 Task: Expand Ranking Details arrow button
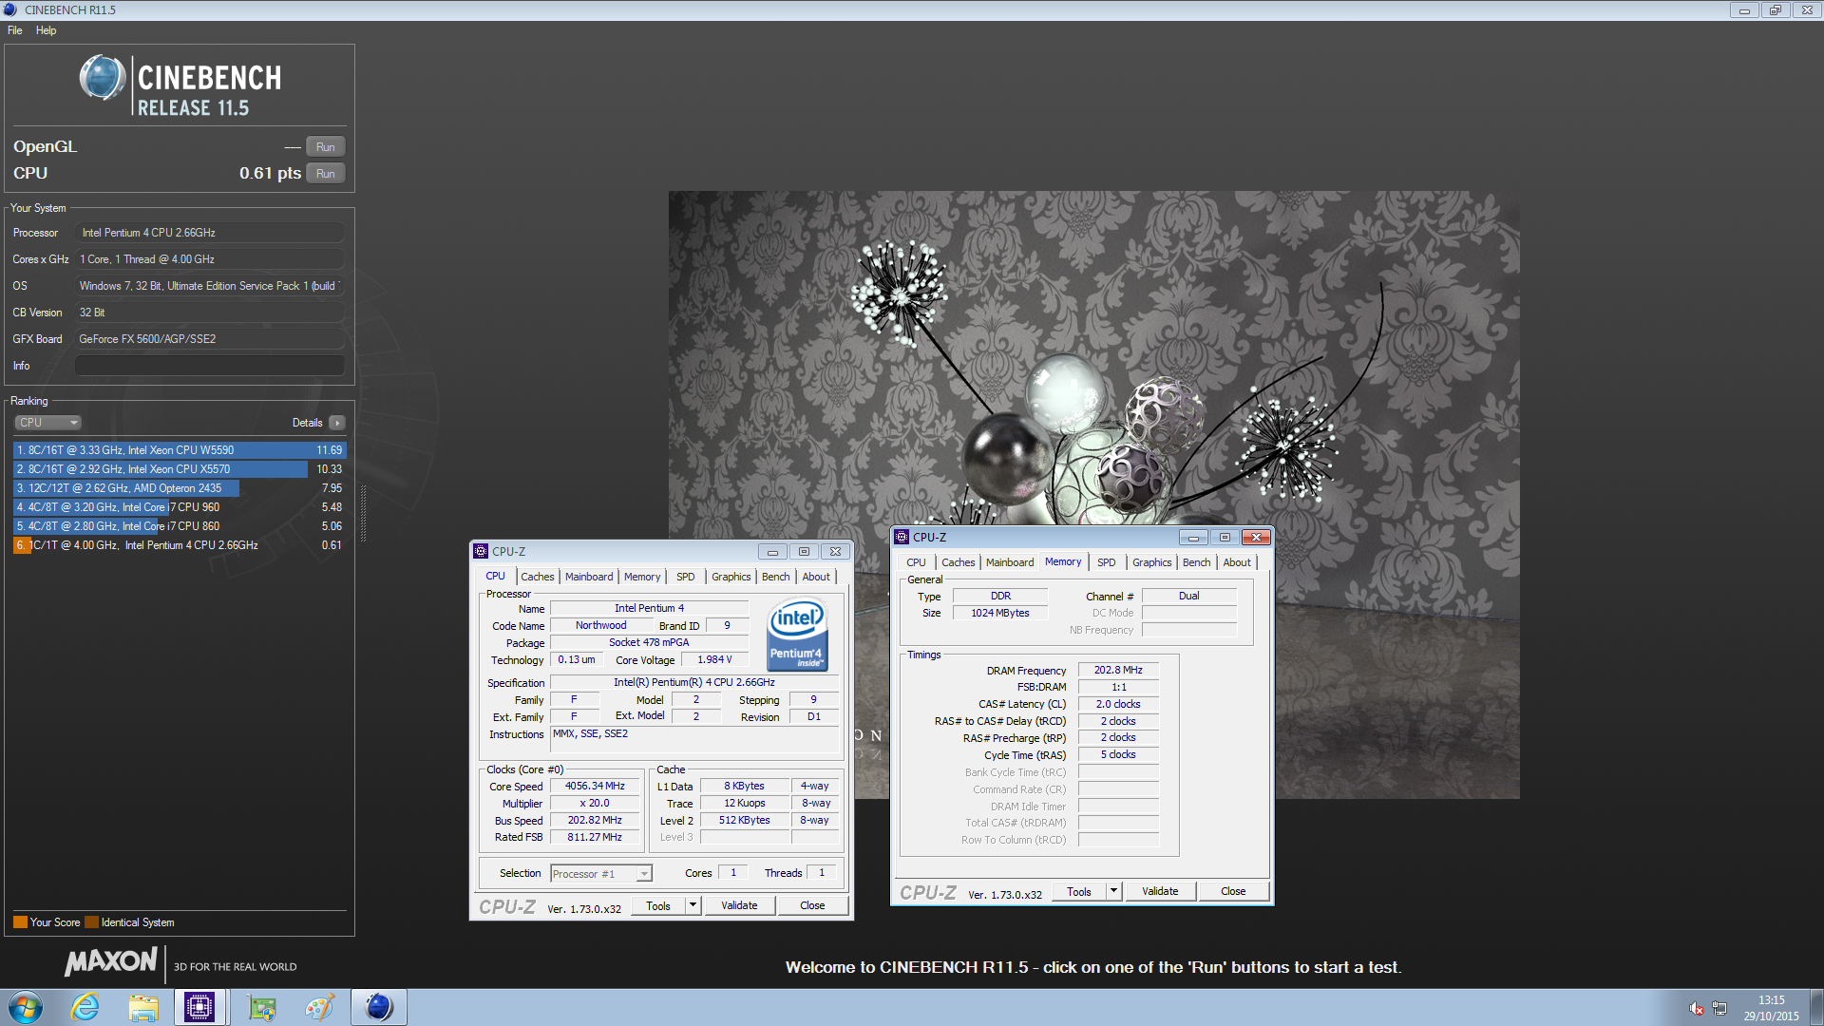[x=337, y=423]
